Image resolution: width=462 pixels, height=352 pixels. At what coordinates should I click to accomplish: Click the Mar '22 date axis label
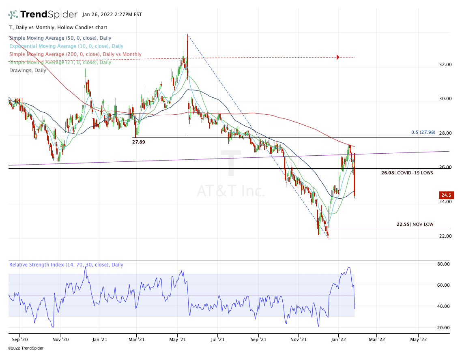(377, 339)
